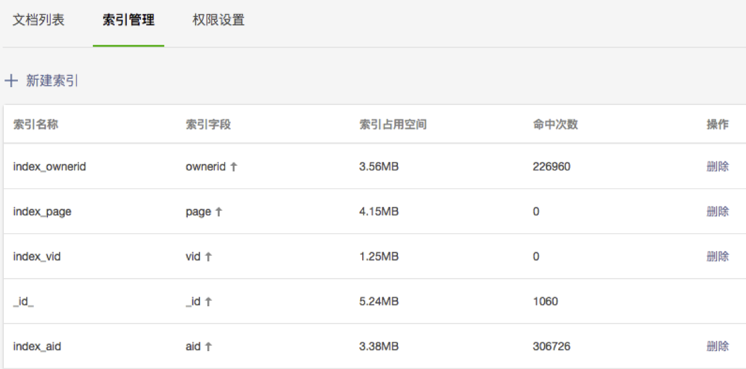
Task: Delete the index_ownerid index via 删除
Action: coord(717,167)
